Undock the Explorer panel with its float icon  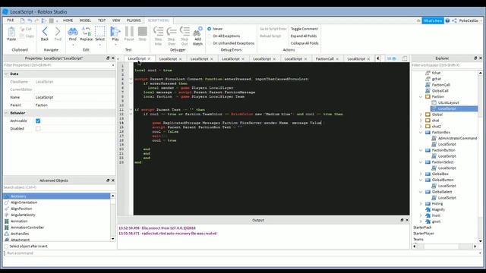(475, 58)
